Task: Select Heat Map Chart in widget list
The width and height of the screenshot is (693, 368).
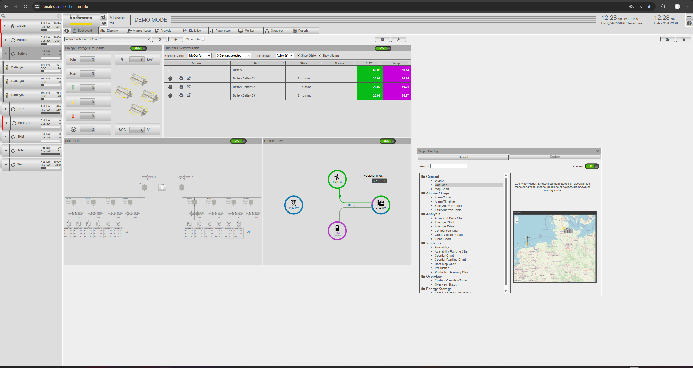Action: [x=445, y=264]
